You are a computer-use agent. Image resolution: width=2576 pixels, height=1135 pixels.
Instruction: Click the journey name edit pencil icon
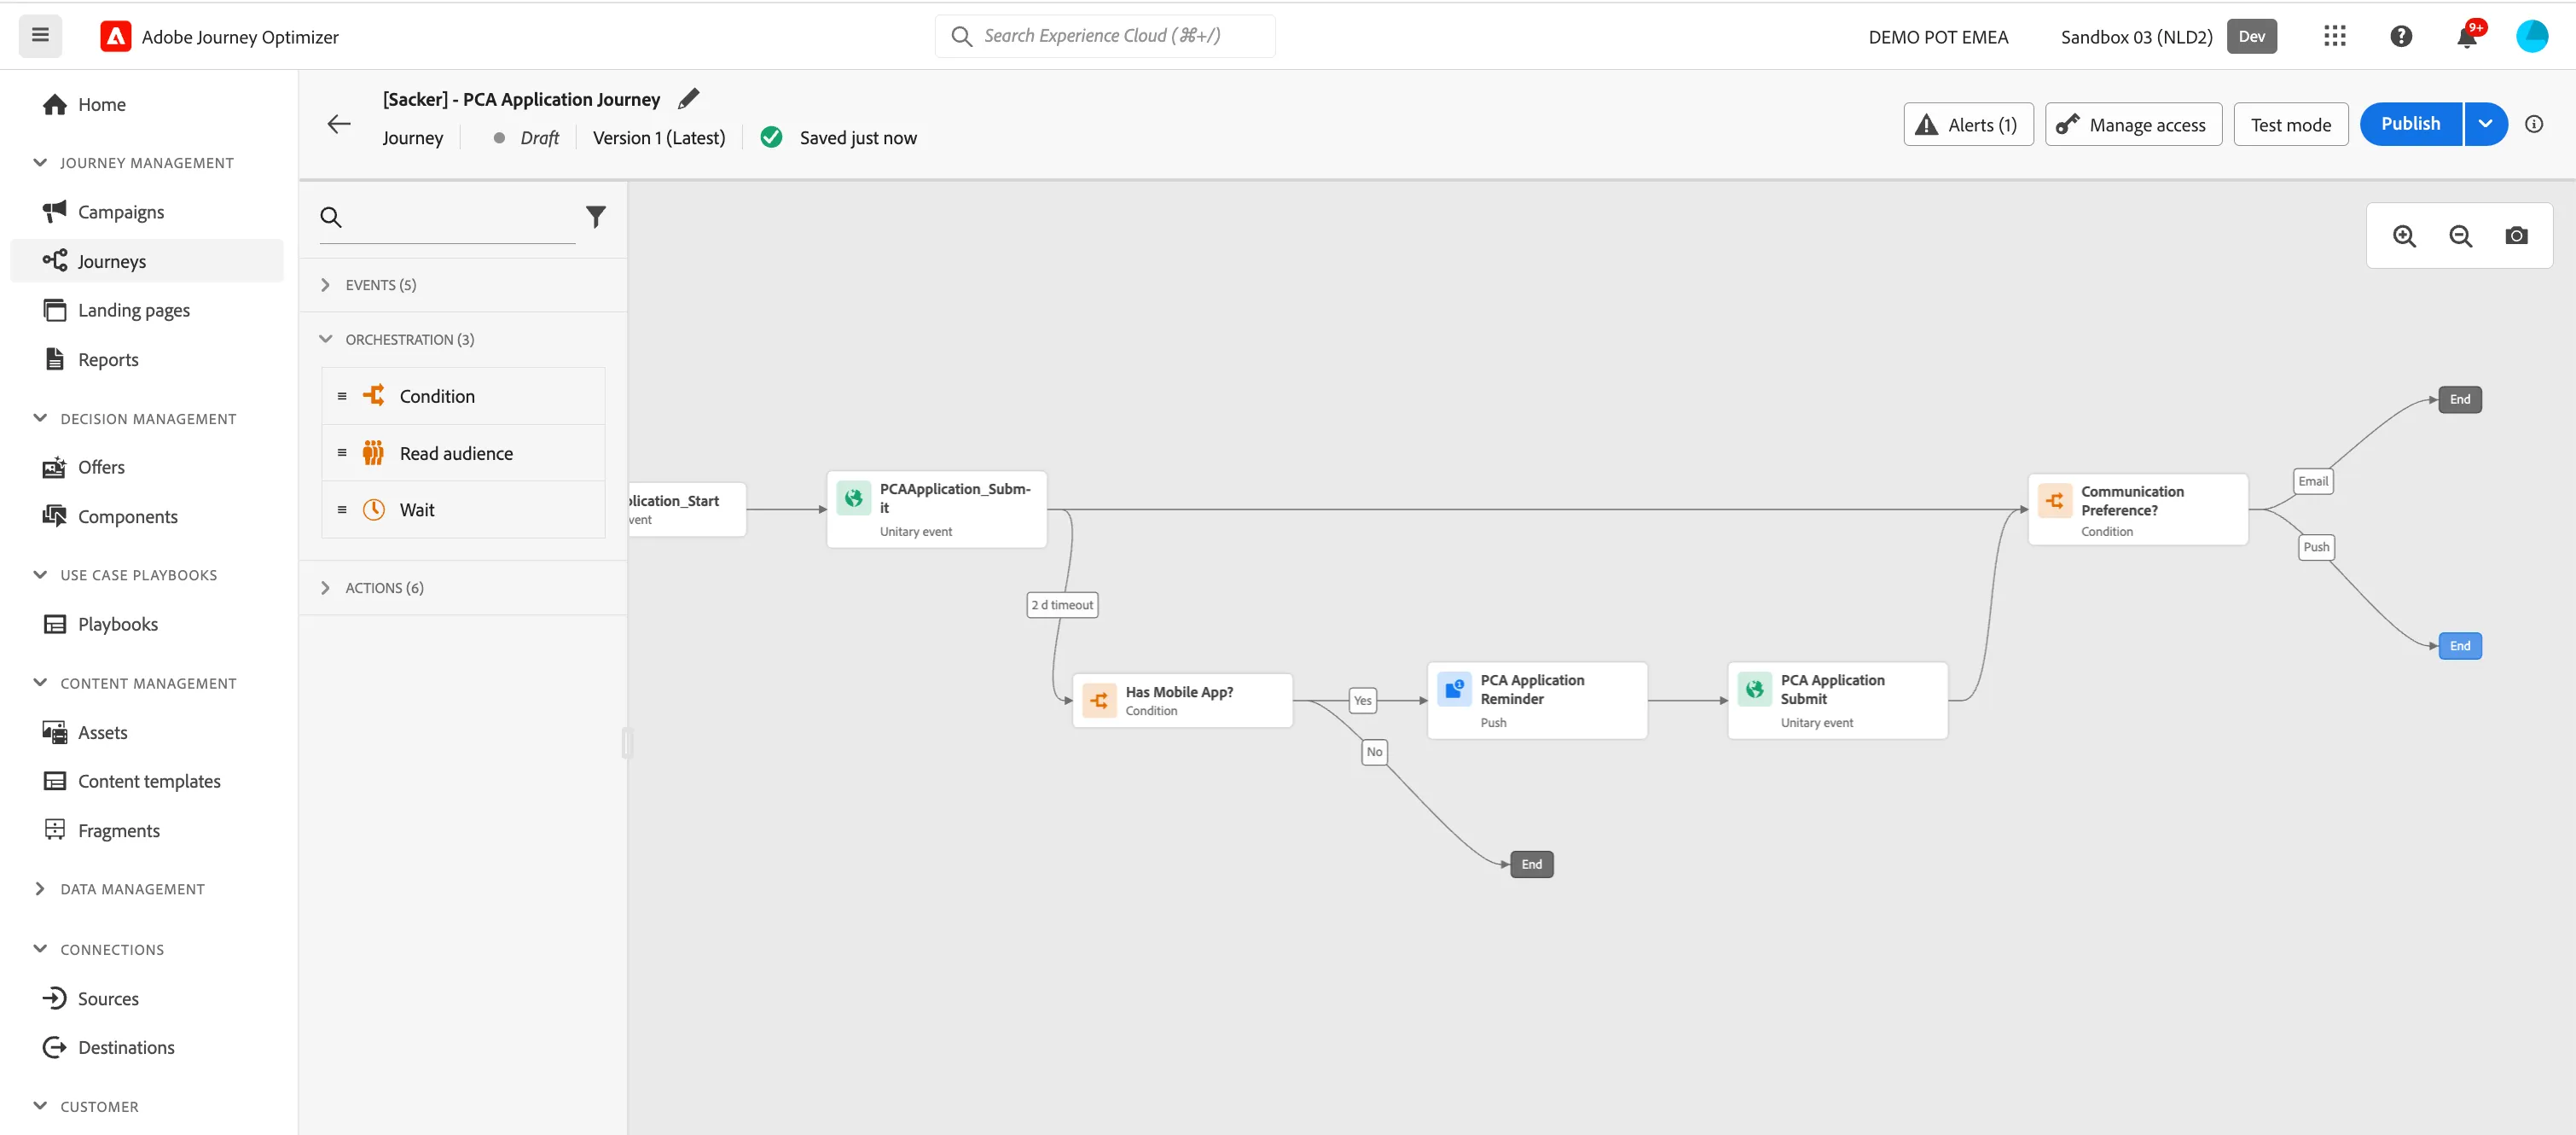point(688,99)
